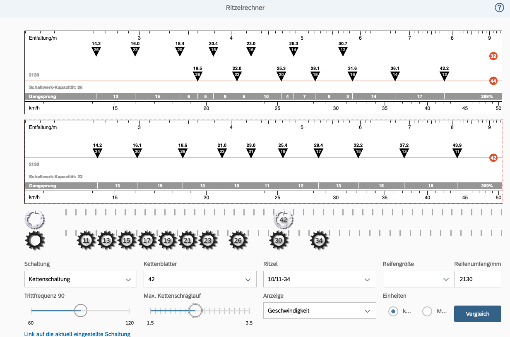Click the Trittfrequenz slider handle

(x=81, y=310)
